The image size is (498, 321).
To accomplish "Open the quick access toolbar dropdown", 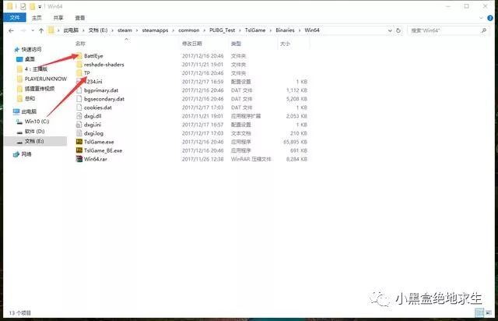I will click(40, 7).
